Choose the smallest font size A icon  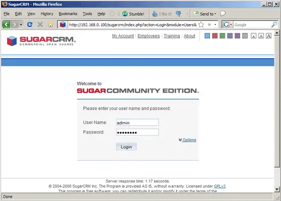[x=253, y=36]
